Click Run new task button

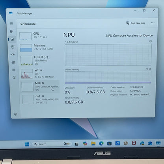click(x=136, y=23)
